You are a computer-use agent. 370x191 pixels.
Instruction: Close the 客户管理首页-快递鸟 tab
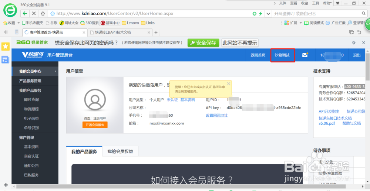coord(84,32)
